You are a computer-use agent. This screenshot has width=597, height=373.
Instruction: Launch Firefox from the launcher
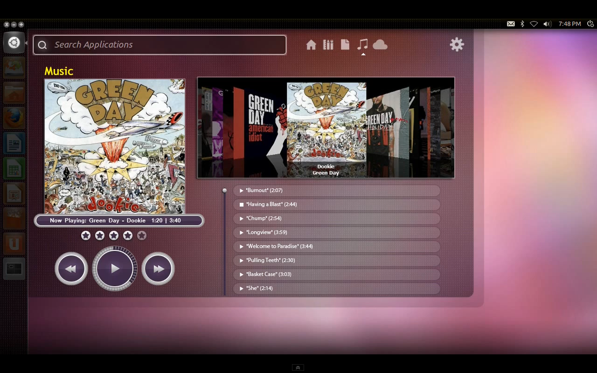[14, 118]
